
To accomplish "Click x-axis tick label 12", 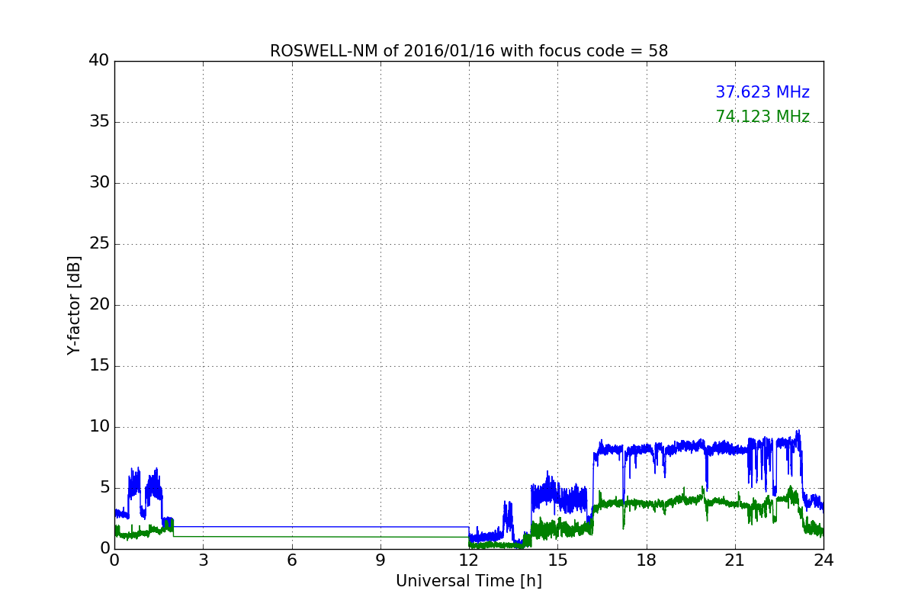I will pos(469,560).
